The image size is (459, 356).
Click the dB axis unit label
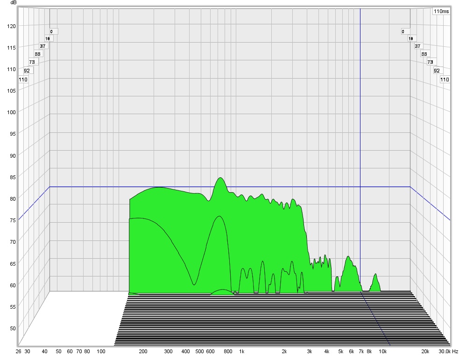(x=14, y=3)
